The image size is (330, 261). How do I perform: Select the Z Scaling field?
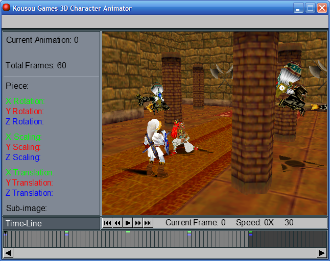[x=23, y=158]
